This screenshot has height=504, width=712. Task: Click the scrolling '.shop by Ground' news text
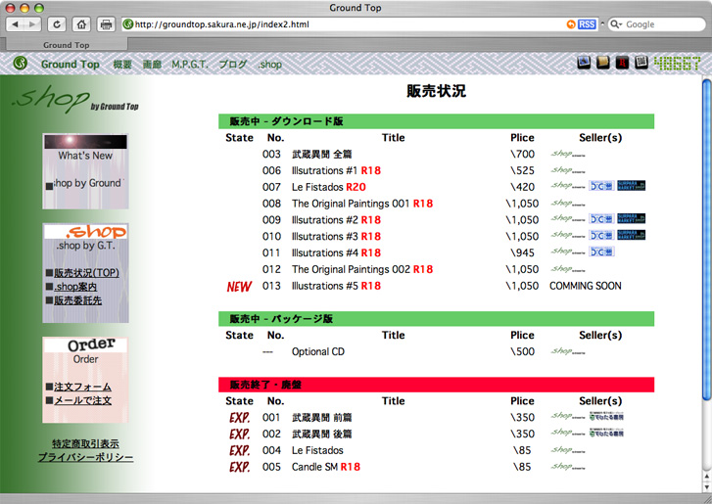[88, 183]
